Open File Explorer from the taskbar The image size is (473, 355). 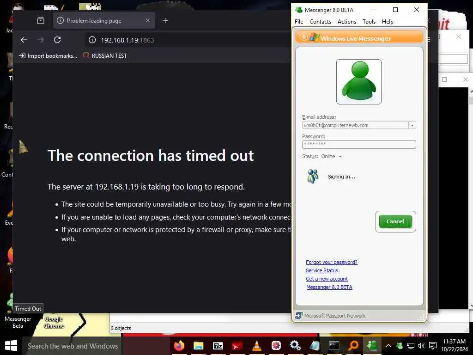[199, 346]
